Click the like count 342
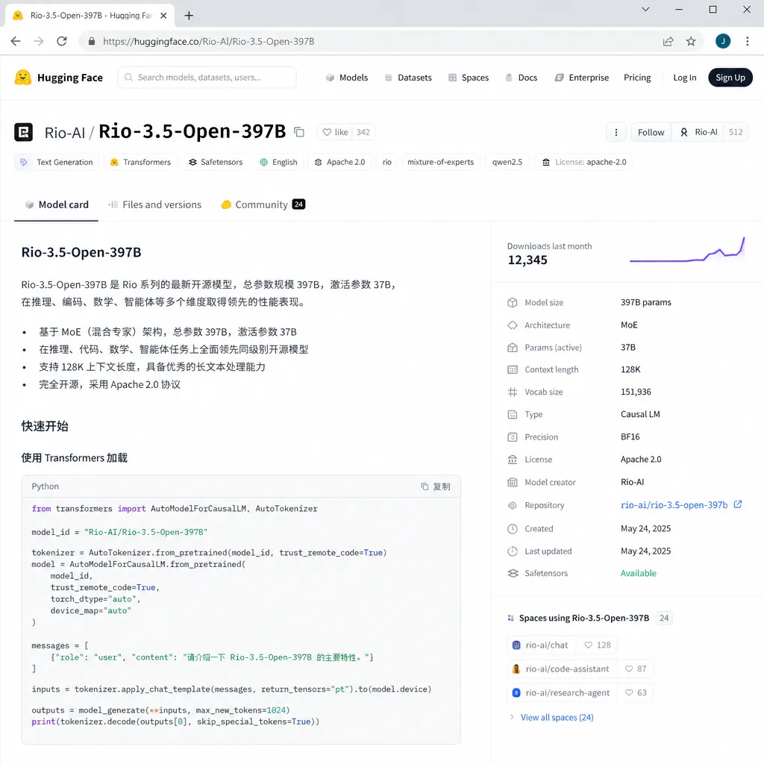Image resolution: width=764 pixels, height=764 pixels. coord(363,132)
